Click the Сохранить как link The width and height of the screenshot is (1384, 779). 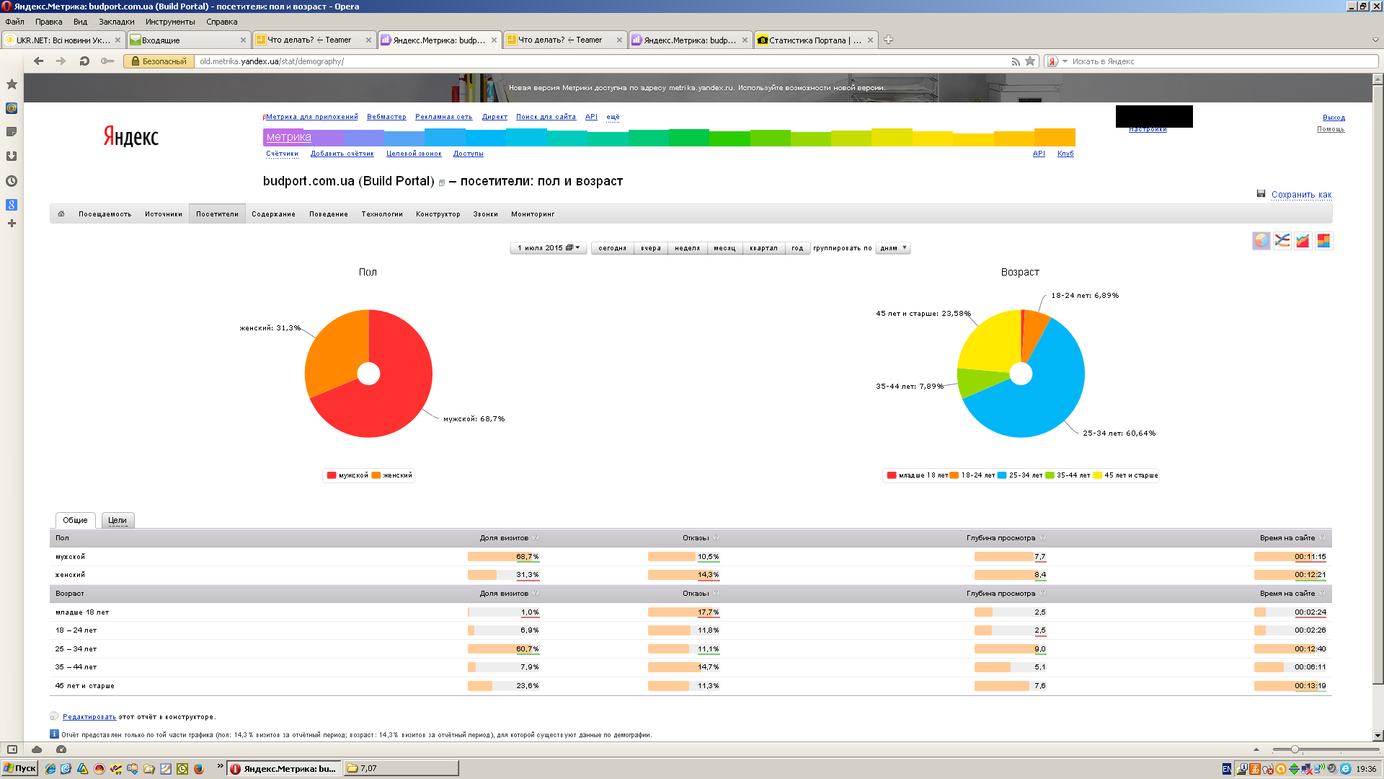click(1301, 195)
